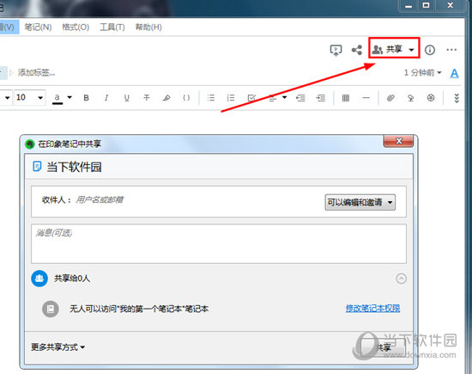Open the 帮助(H) menu
472x374 pixels.
(x=148, y=28)
